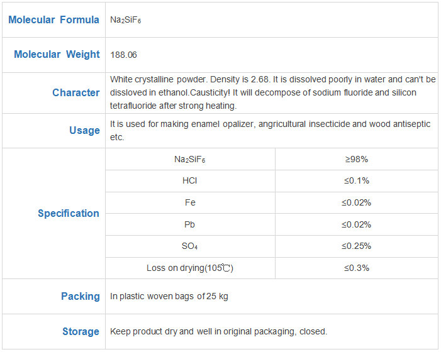Click the Storage instruction text
Viewport: 441px width, 352px height.
click(218, 331)
